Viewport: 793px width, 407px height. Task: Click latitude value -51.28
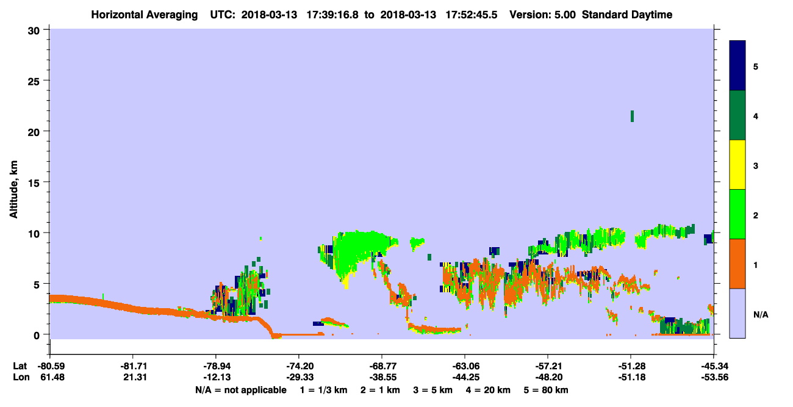pos(631,366)
